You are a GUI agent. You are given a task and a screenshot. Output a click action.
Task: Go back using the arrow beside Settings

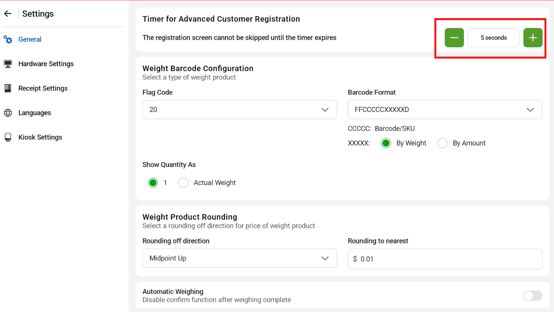point(8,14)
